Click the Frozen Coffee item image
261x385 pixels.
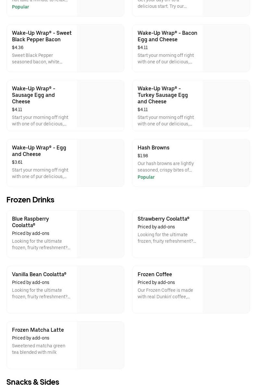(226, 290)
